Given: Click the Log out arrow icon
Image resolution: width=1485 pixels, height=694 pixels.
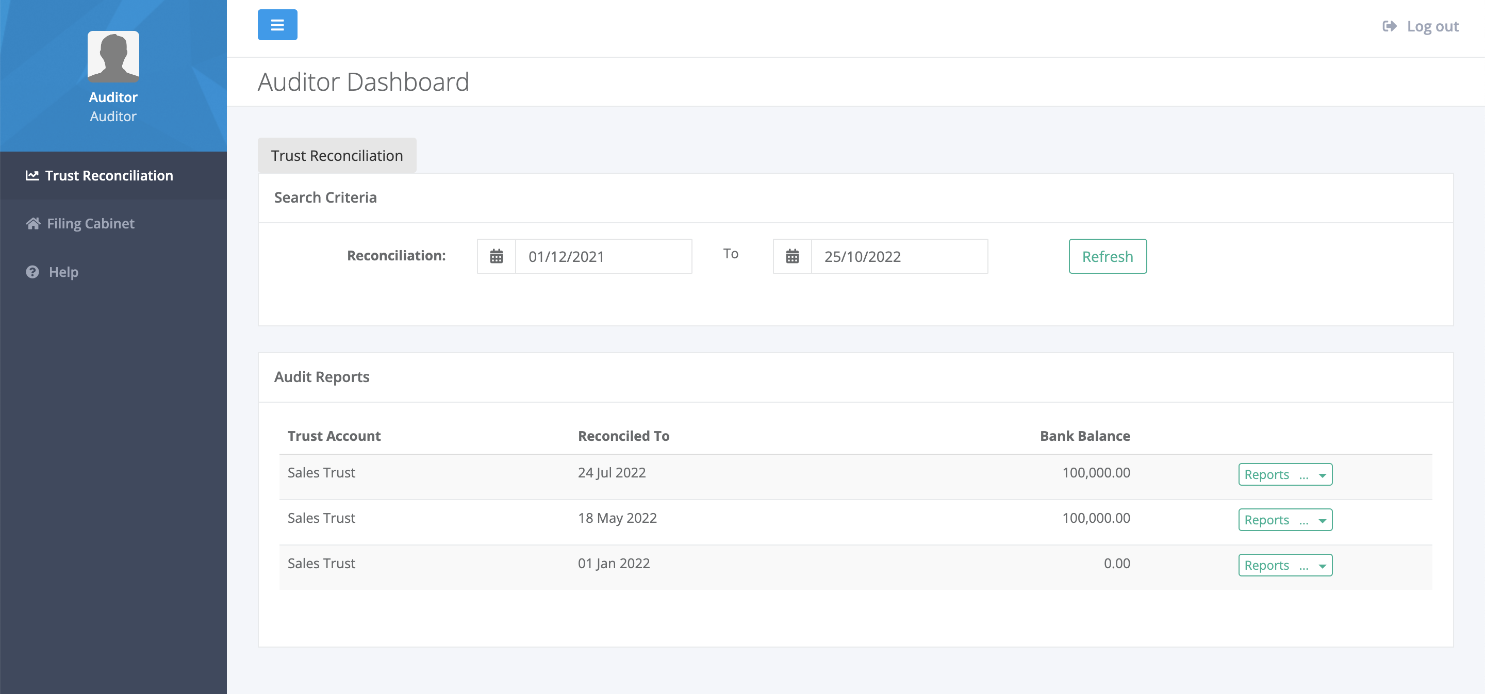Looking at the screenshot, I should [x=1389, y=26].
